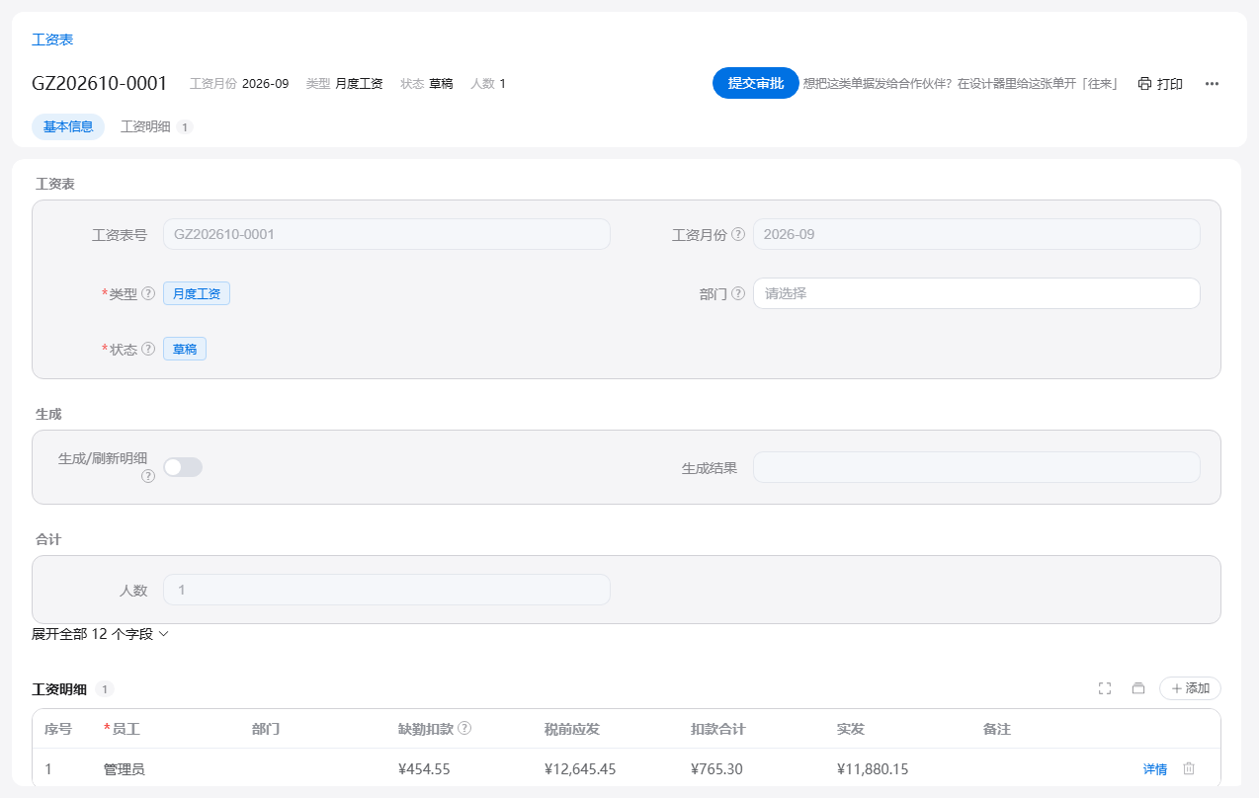Click the 提交审批 button
The height and width of the screenshot is (798, 1259).
coord(756,83)
